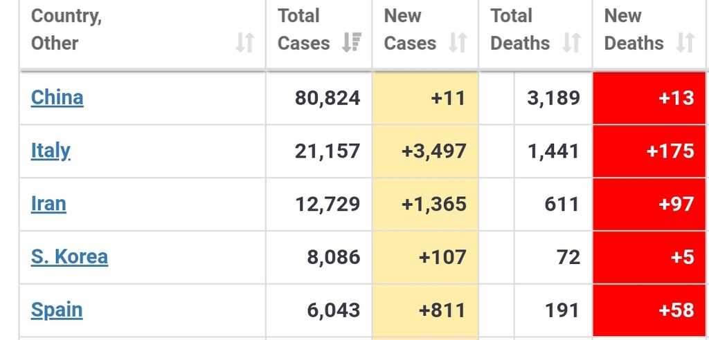The image size is (709, 340).
Task: Click sort icon beside Total Cases header
Action: pos(352,44)
